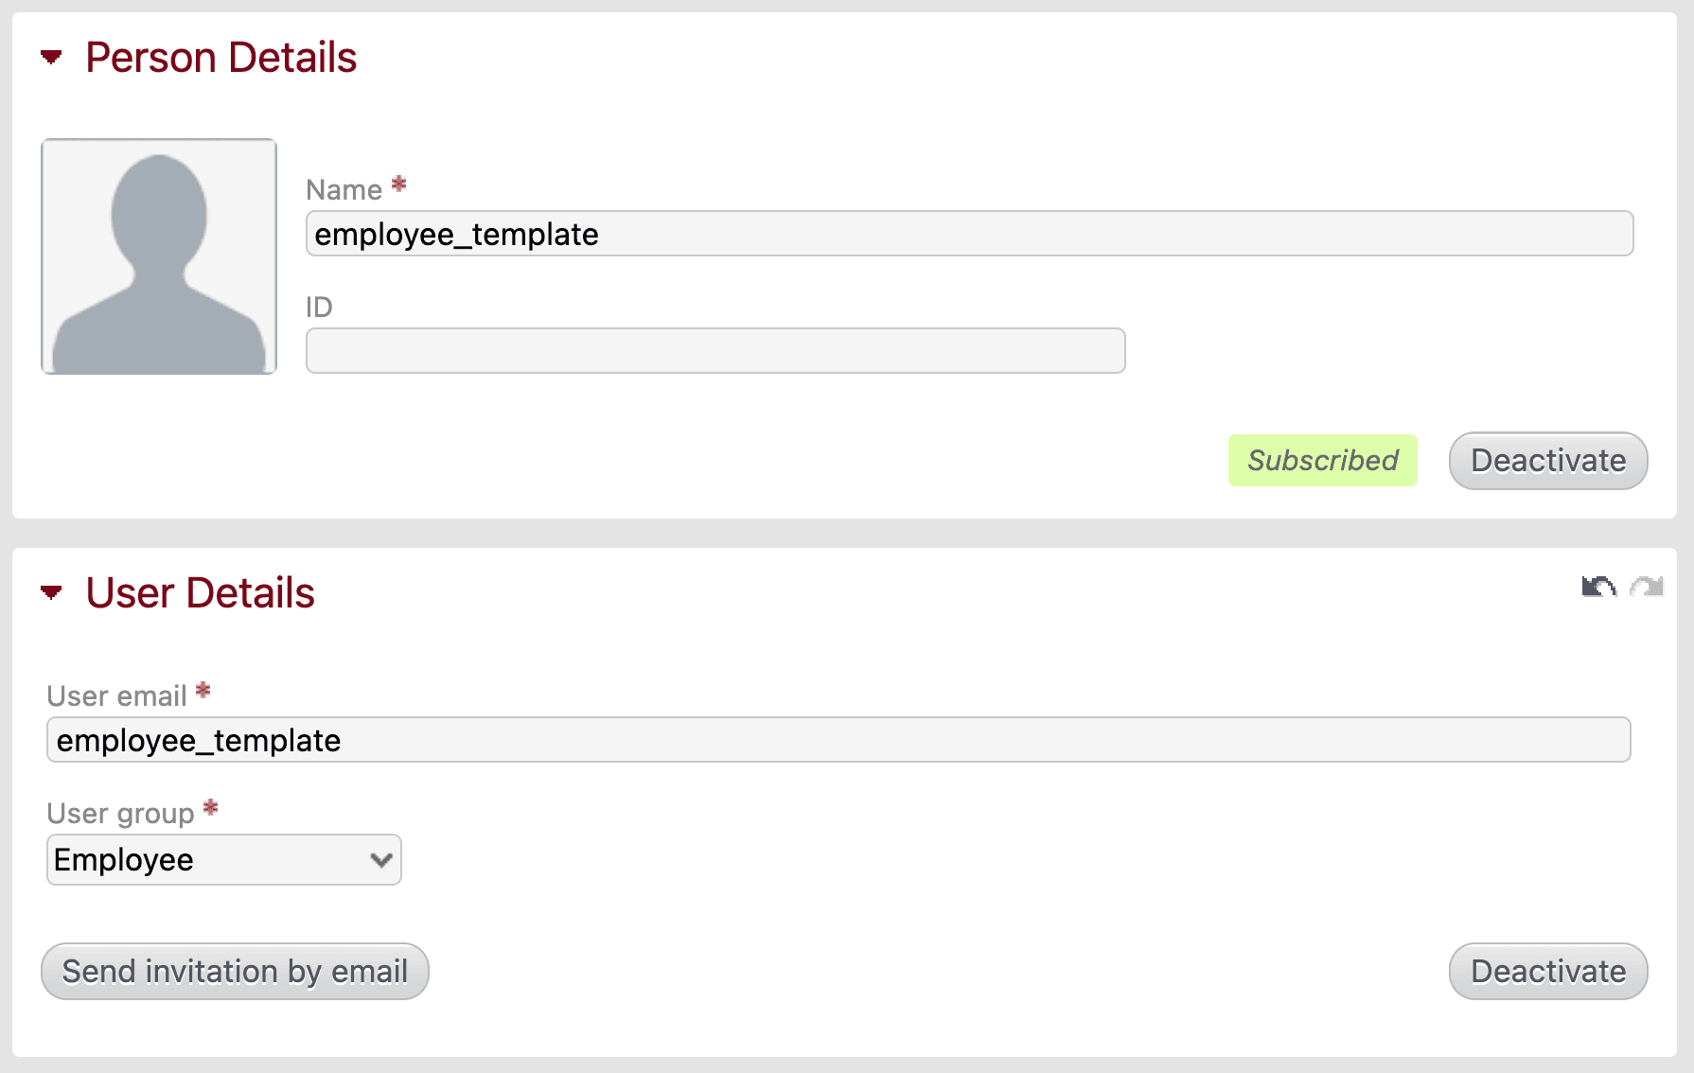Click the greyed-out Redo icon

(x=1648, y=587)
